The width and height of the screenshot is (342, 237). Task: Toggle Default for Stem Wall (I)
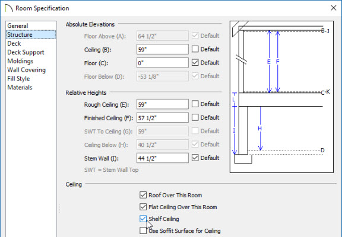pos(195,158)
